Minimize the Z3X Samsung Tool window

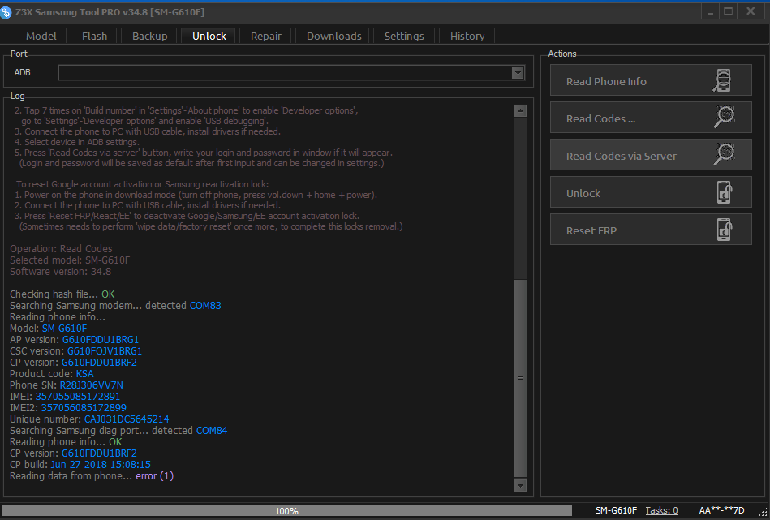click(710, 12)
